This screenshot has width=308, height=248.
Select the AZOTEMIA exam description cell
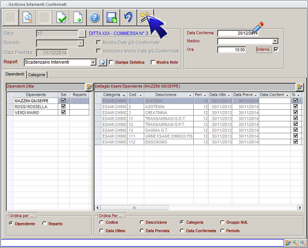[x=169, y=107]
